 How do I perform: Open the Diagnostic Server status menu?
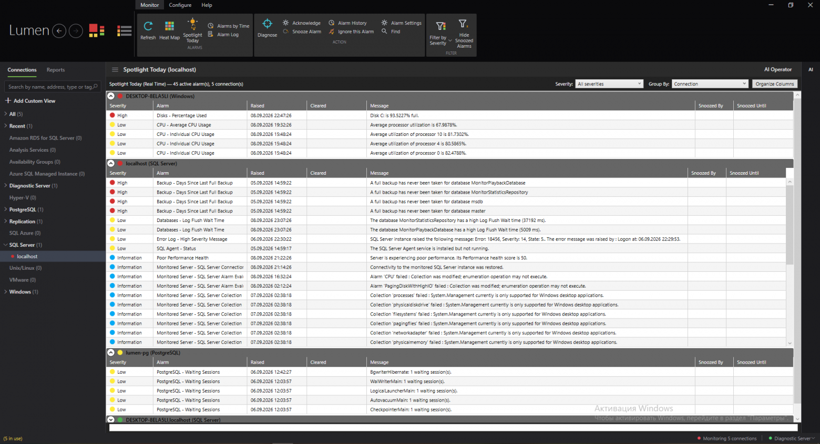point(792,438)
